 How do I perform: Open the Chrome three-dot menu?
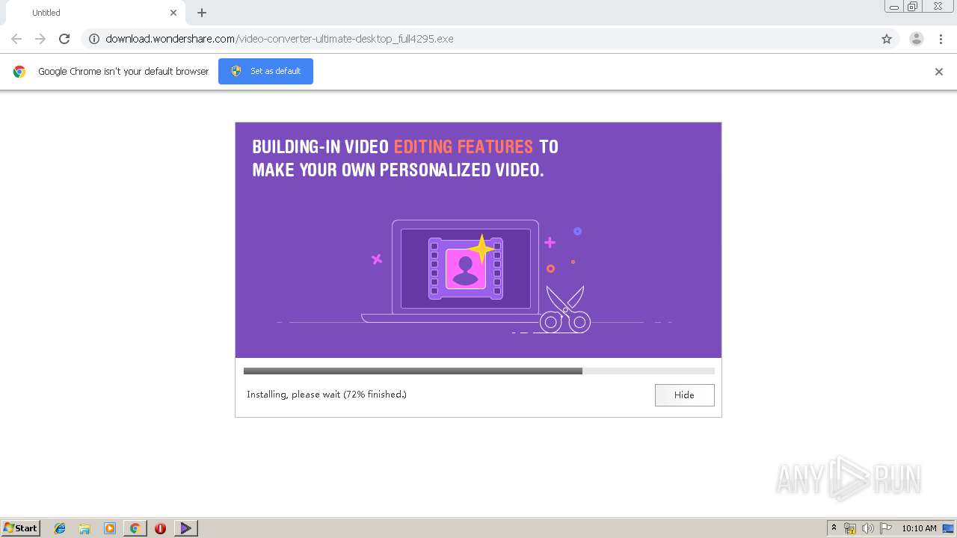(941, 39)
